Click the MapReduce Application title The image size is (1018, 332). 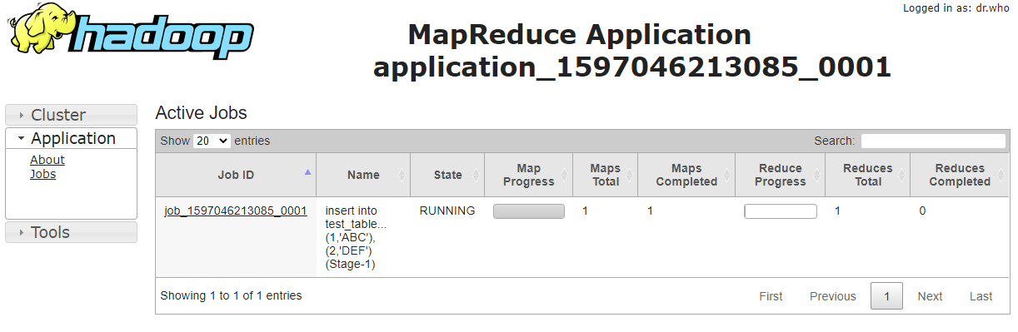click(x=579, y=34)
